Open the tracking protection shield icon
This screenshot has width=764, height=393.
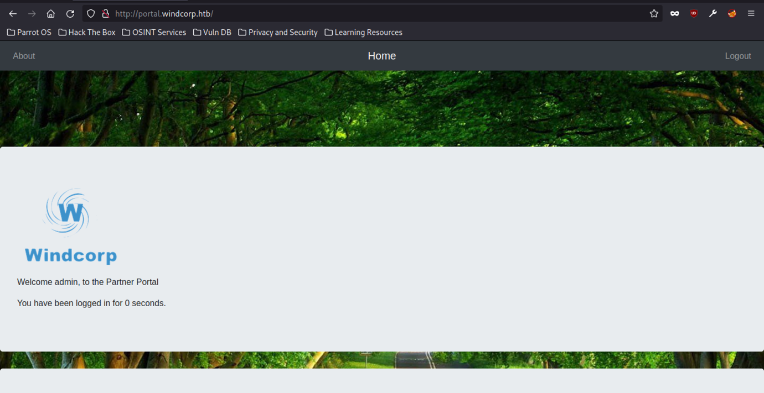(x=91, y=14)
